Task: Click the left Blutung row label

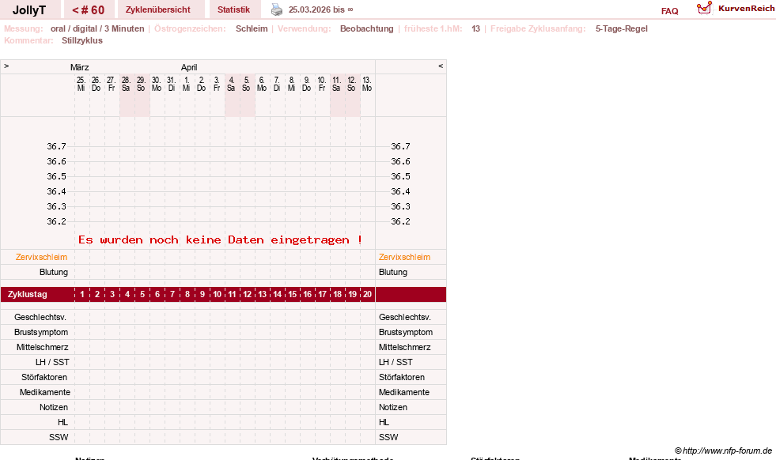Action: (54, 272)
